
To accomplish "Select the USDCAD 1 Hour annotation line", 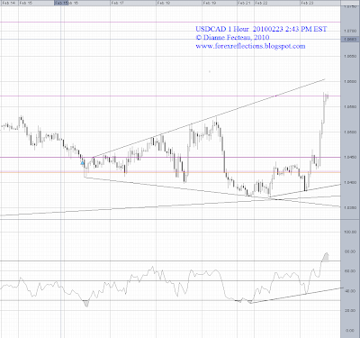I will tap(261, 29).
